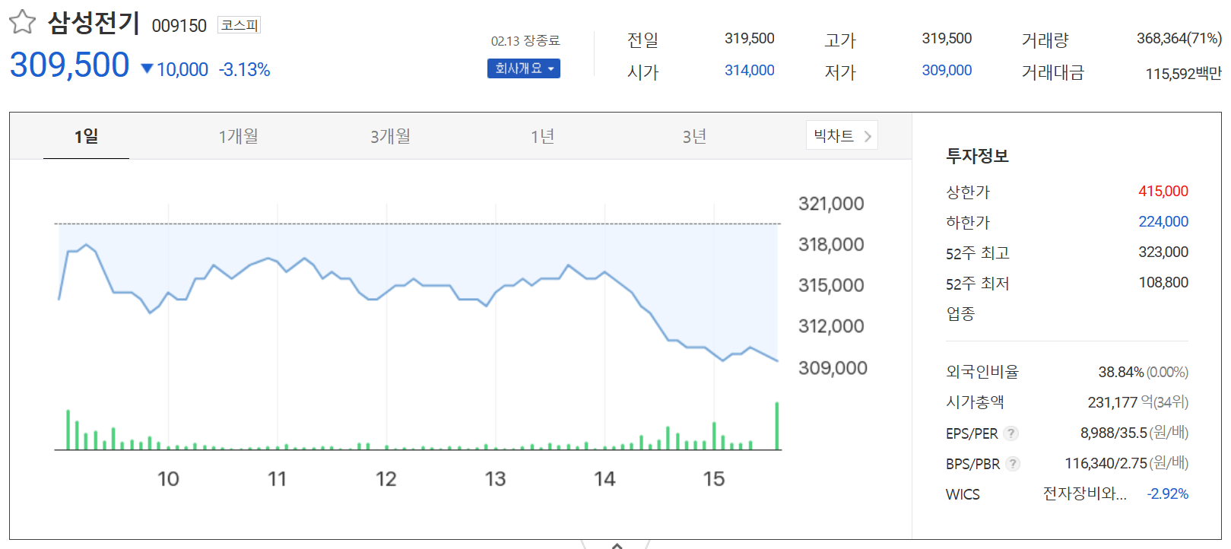Click the tall closing volume bar at the chart's end

click(777, 426)
